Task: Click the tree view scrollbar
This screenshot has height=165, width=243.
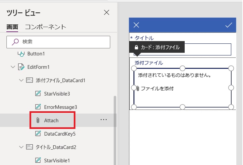Action: pyautogui.click(x=115, y=130)
